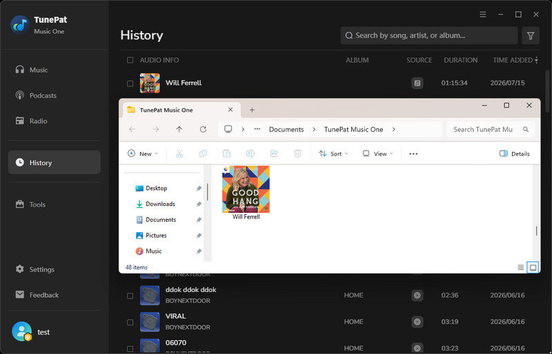The height and width of the screenshot is (354, 552).
Task: Check the Will Ferrell row checkbox
Action: click(130, 83)
